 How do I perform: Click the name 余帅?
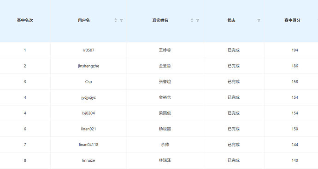165,145
